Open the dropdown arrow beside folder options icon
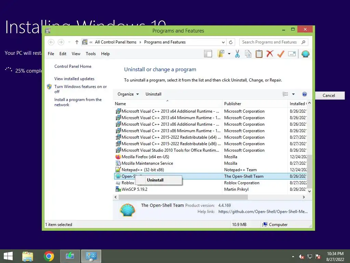350x263 pixels. click(x=229, y=54)
